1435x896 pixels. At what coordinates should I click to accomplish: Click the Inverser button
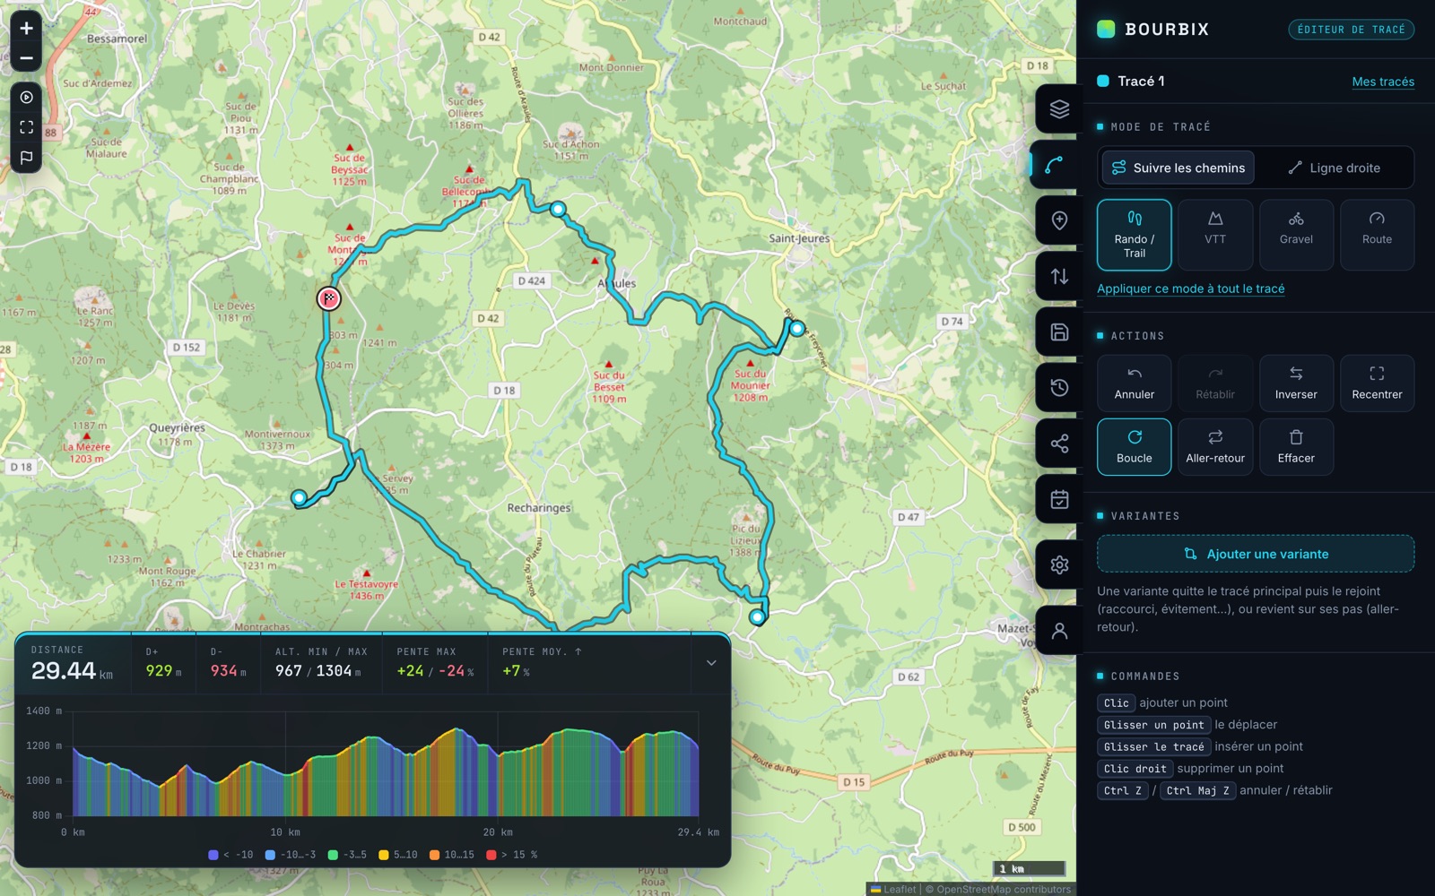click(1296, 383)
